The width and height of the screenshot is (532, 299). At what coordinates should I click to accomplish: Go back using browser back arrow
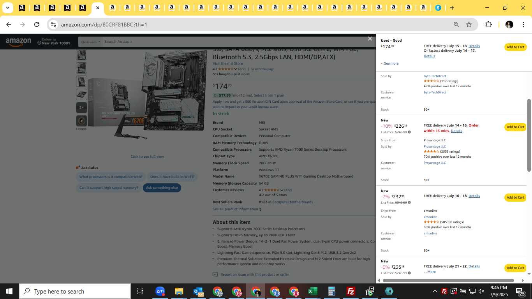[x=9, y=25]
